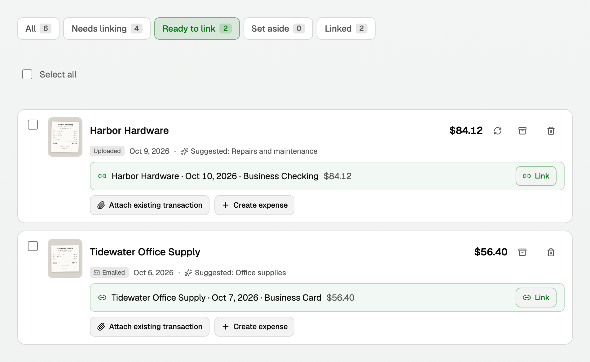Click 'Suggested: Repairs and maintenance' text
The width and height of the screenshot is (590, 362).
254,151
